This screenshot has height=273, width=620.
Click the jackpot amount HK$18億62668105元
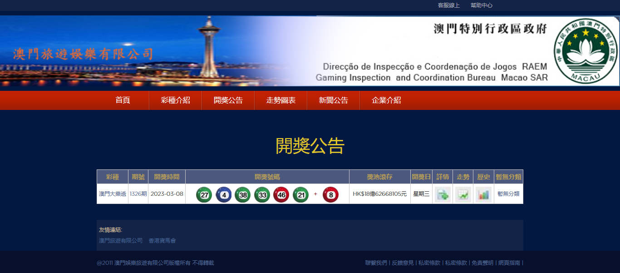pos(380,194)
